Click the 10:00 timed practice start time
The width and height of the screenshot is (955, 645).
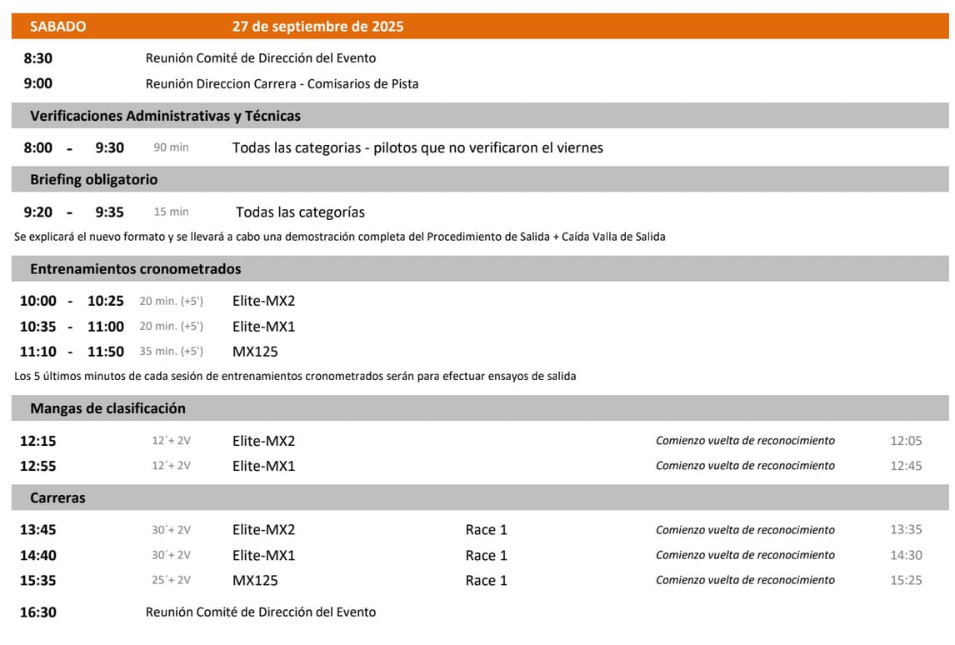[38, 301]
